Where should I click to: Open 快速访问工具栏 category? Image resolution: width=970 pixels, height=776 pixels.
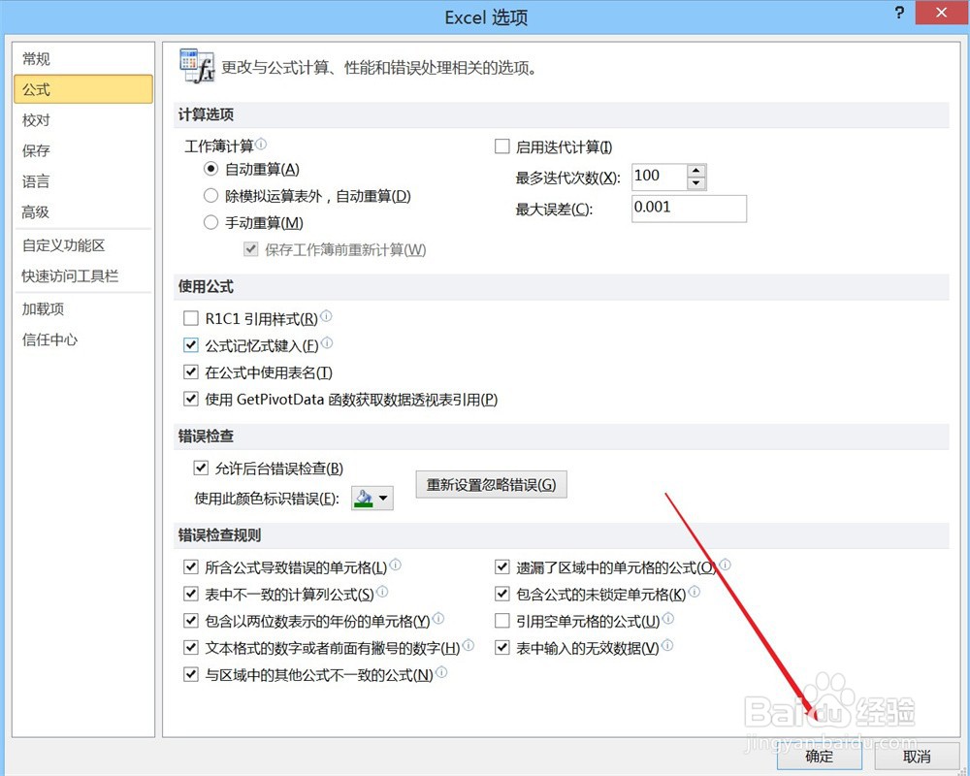click(x=82, y=276)
